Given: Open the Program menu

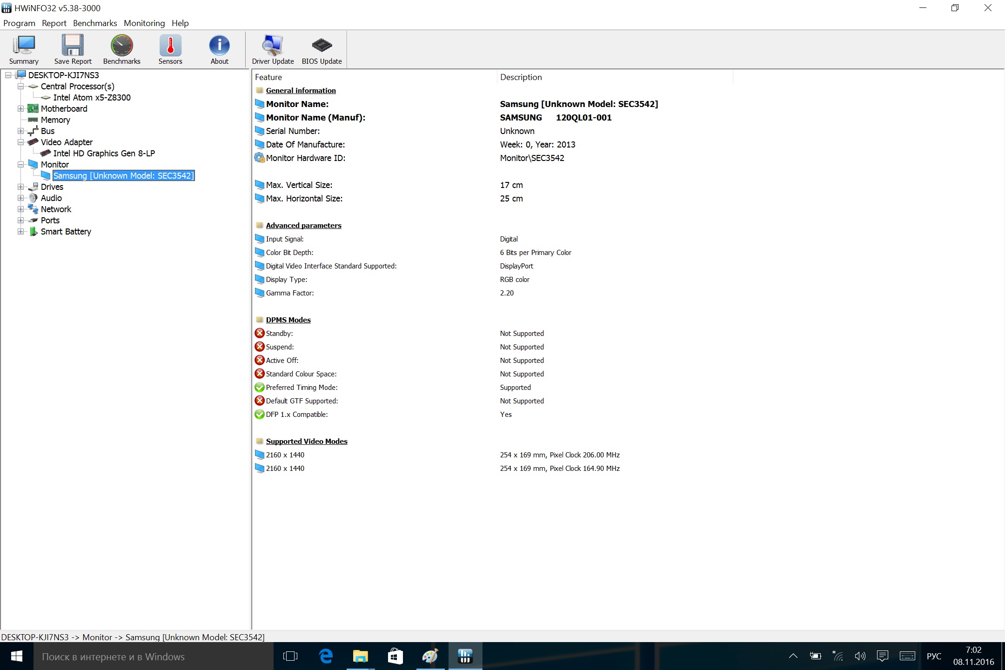Looking at the screenshot, I should coord(19,23).
